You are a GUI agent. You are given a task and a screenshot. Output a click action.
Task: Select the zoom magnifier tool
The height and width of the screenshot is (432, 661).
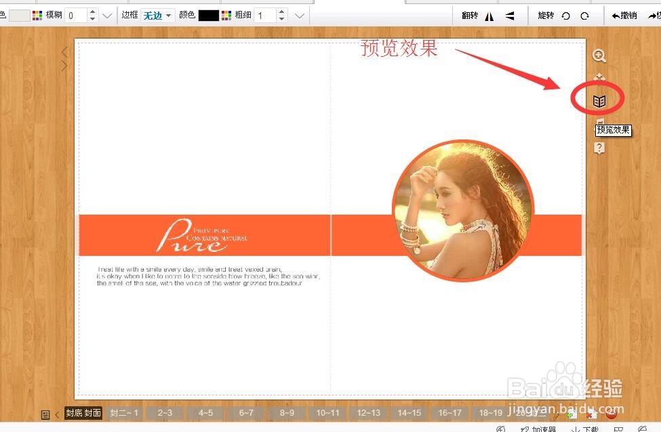[599, 55]
